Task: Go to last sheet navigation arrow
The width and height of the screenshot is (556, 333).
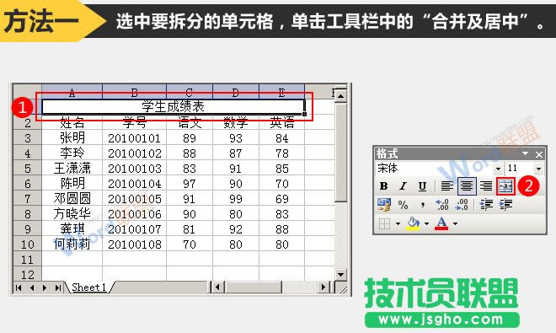Action: [x=58, y=287]
